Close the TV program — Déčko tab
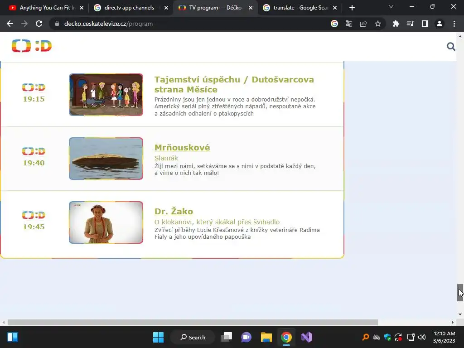This screenshot has height=348, width=464. [x=251, y=8]
